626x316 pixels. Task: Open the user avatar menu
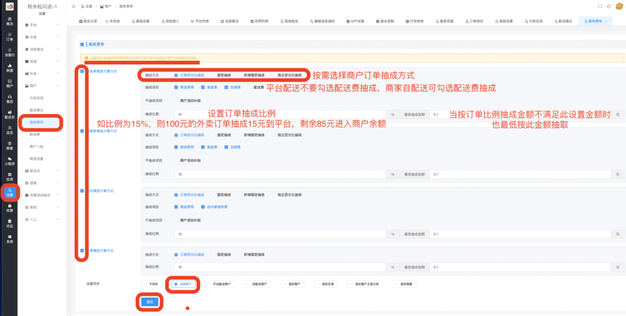(x=620, y=6)
